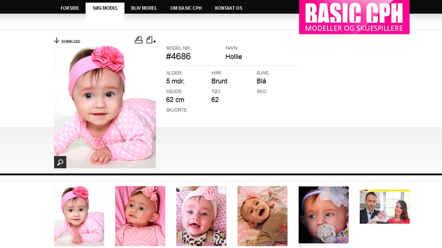Go to BLIV MODEL page

click(144, 8)
